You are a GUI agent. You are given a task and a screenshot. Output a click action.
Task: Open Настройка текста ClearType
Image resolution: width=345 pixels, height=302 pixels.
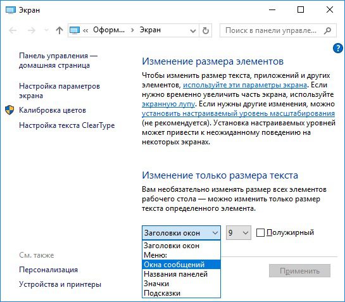(x=67, y=125)
